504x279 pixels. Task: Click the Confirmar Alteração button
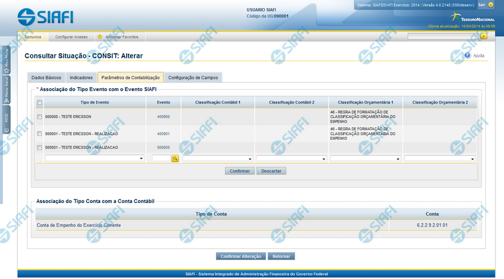click(241, 256)
